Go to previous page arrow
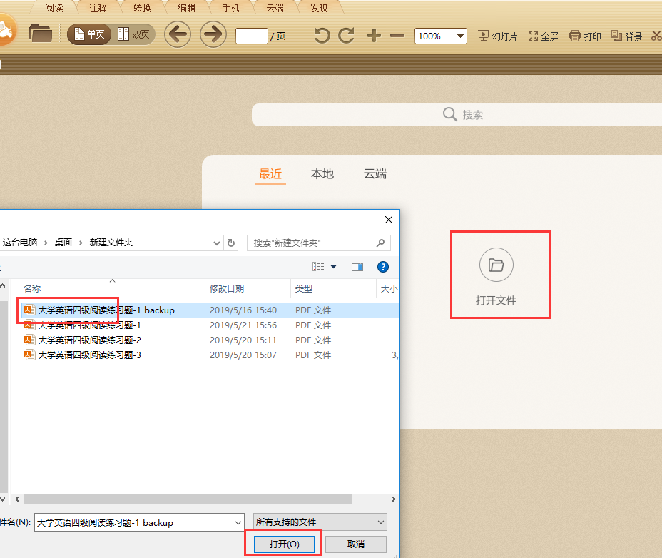The height and width of the screenshot is (558, 662). coord(178,34)
